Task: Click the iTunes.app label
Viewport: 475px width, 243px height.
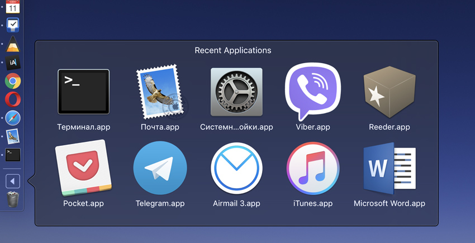Action: (x=313, y=203)
